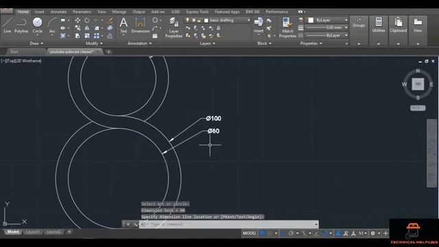Expand the Draw panel

pos(36,43)
